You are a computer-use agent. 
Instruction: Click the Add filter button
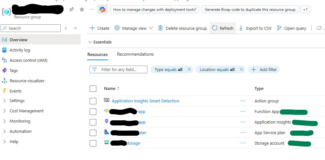point(264,69)
